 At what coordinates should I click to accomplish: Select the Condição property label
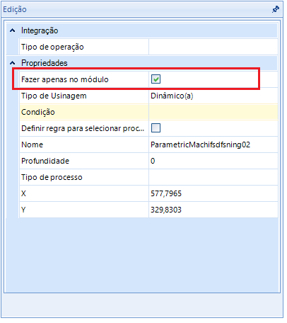(x=38, y=113)
